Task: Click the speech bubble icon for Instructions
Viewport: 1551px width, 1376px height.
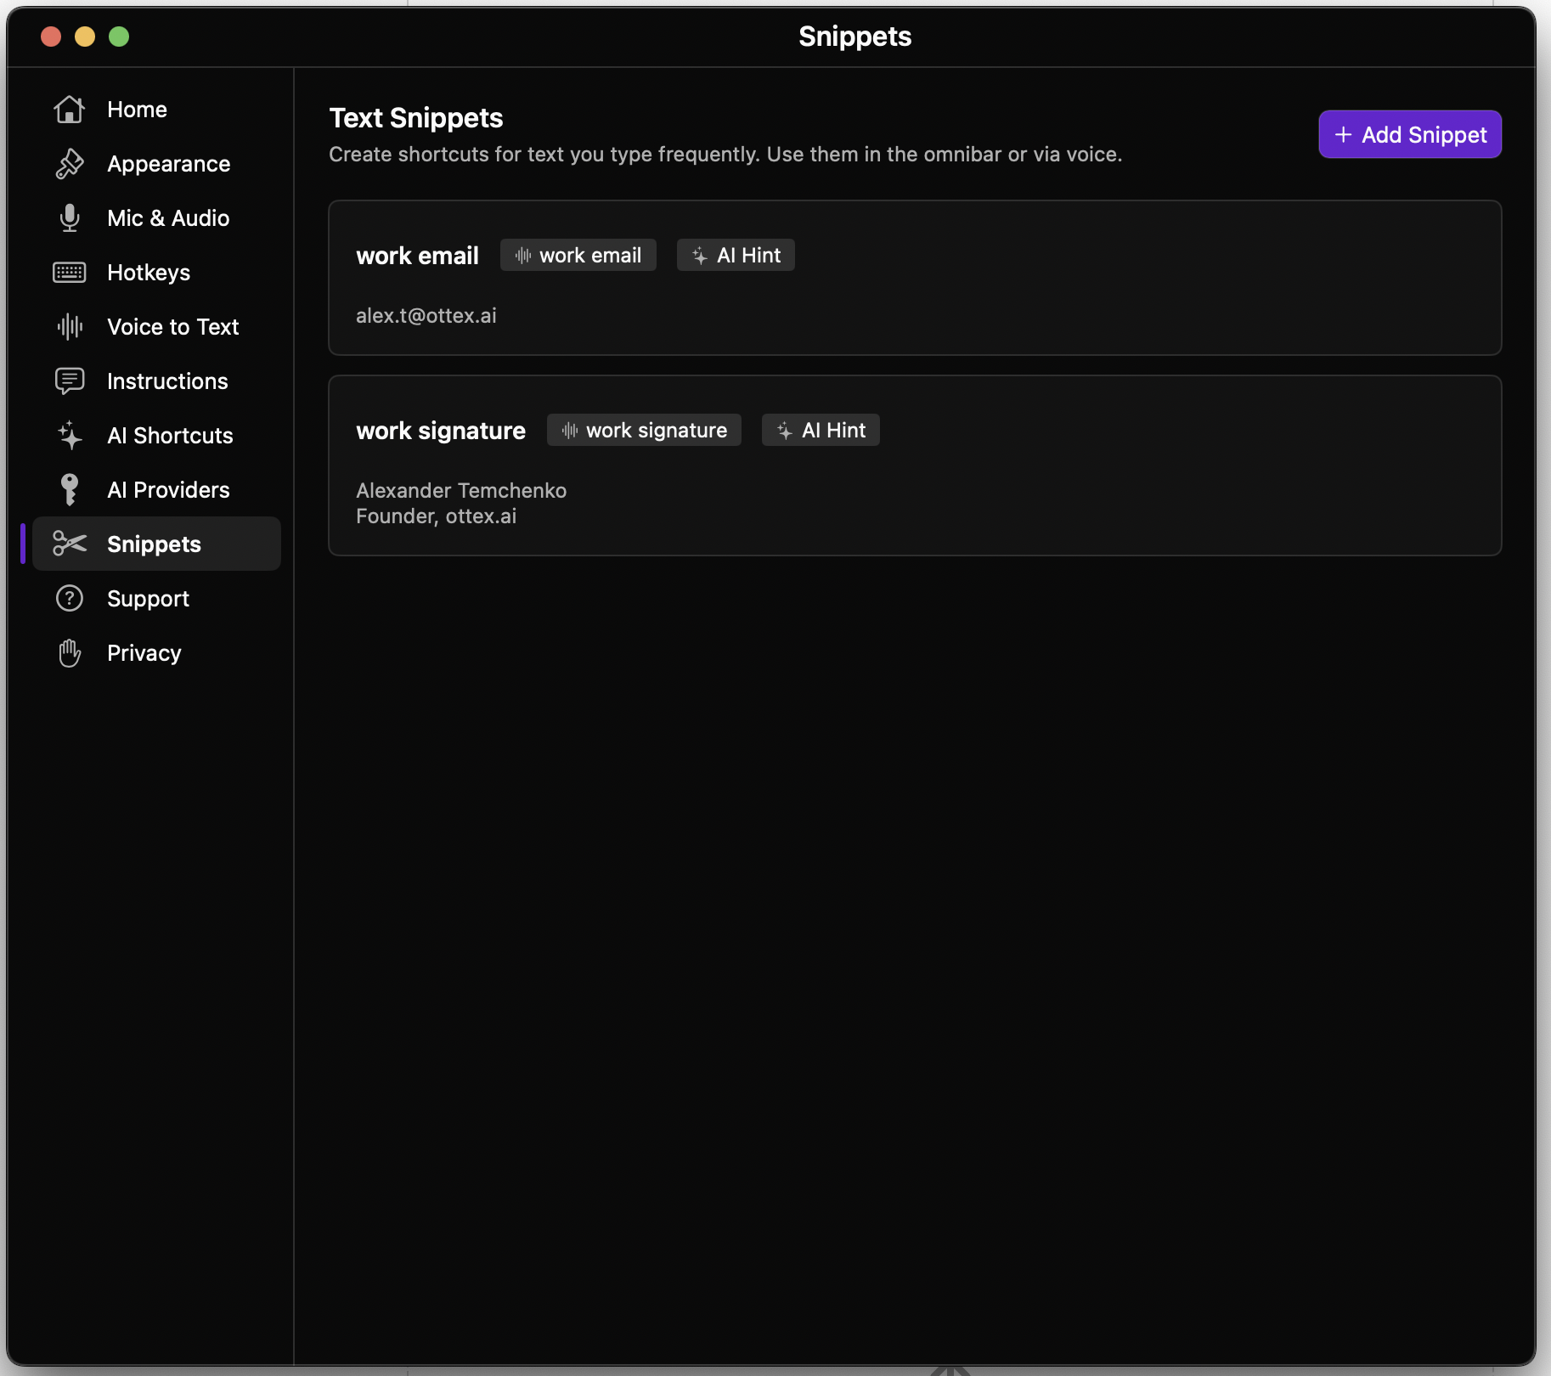Action: (x=70, y=381)
